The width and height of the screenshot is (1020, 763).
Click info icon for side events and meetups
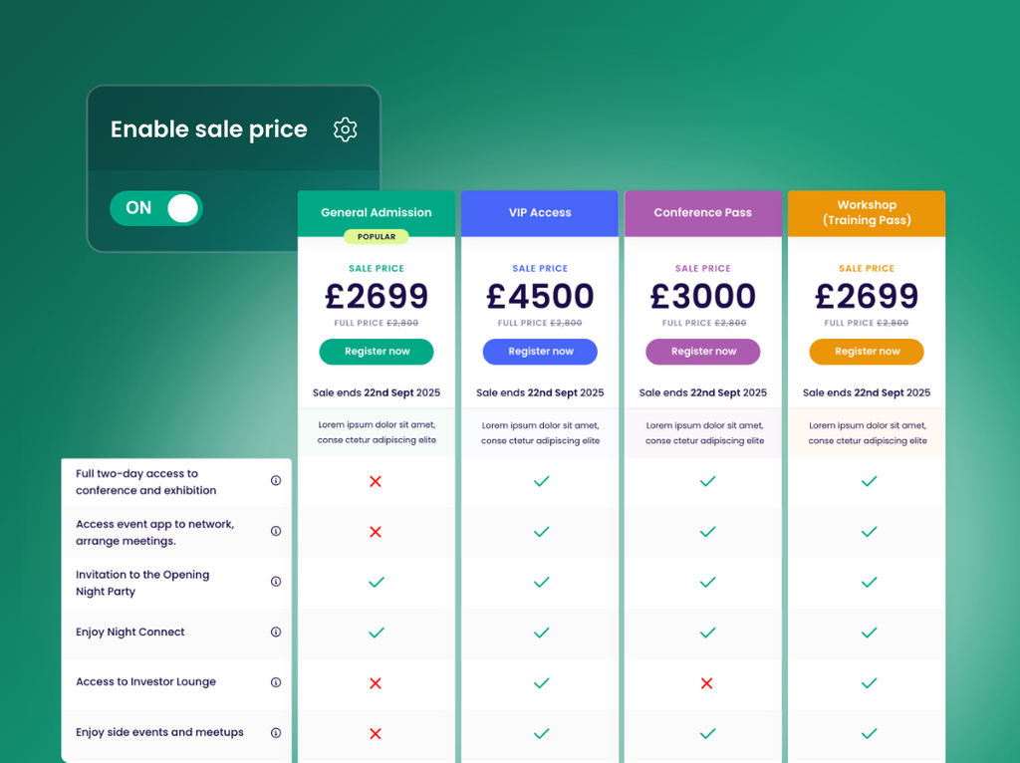pos(276,732)
